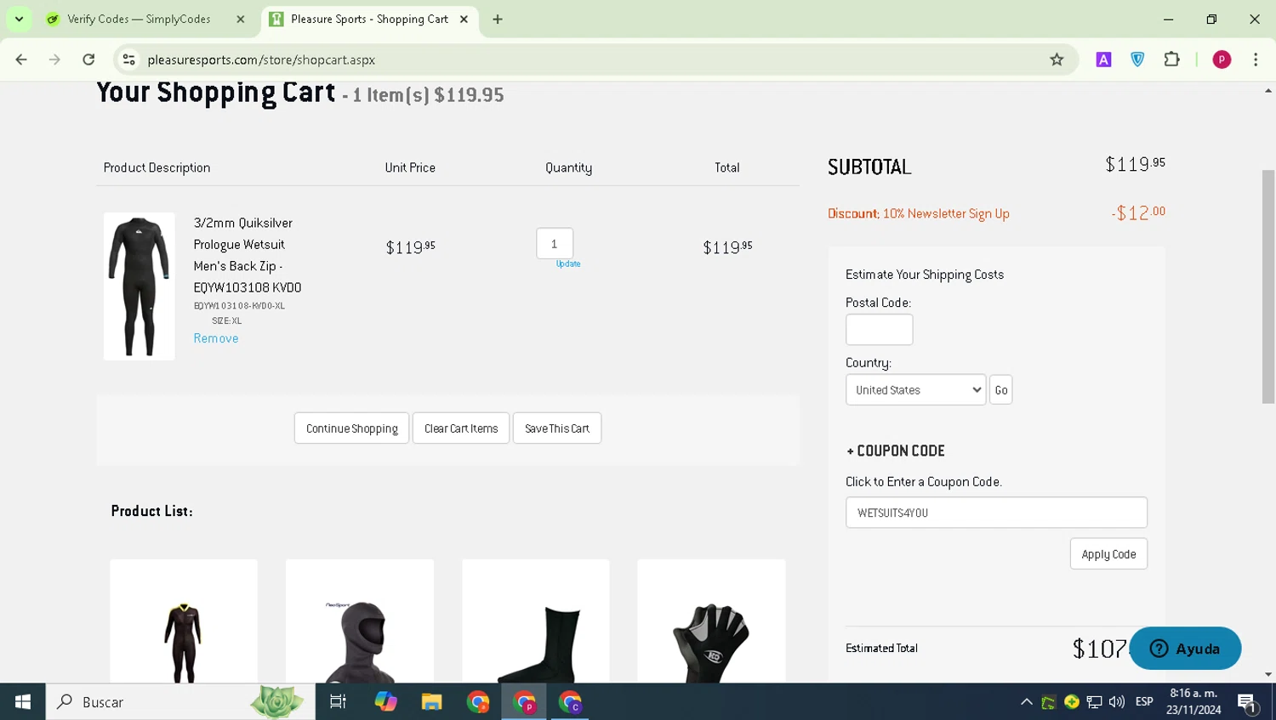The height and width of the screenshot is (720, 1276).
Task: Open the volume control
Action: 1117,702
